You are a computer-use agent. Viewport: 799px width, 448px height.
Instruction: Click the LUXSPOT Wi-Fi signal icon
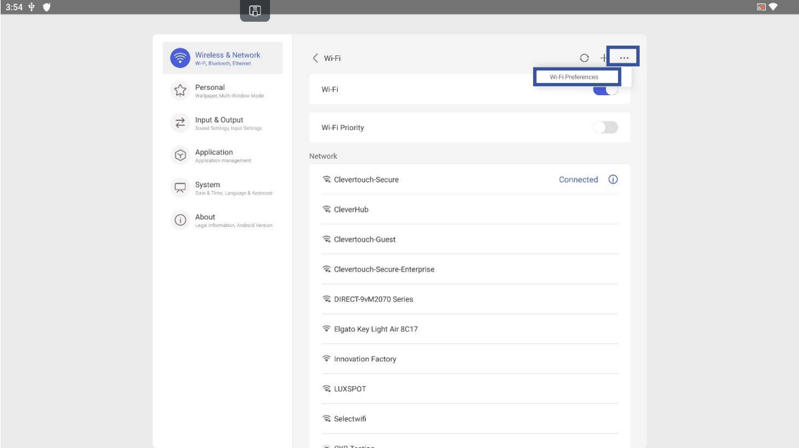327,389
